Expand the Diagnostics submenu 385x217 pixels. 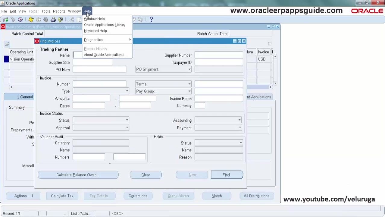pos(107,40)
